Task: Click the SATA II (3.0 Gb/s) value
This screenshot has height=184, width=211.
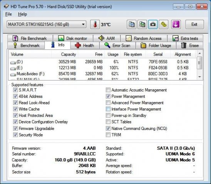Action: point(176,148)
